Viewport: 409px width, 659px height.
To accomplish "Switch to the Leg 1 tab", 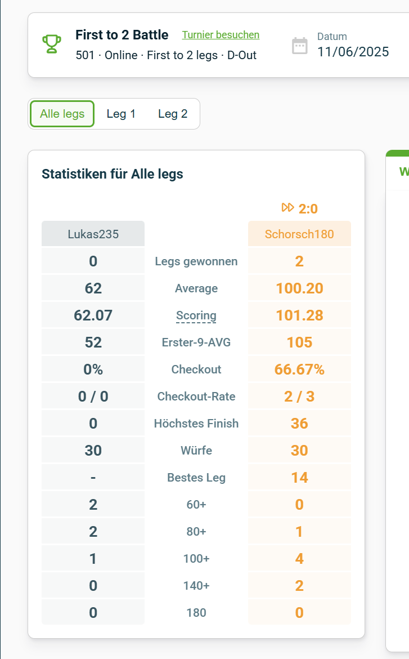I will tap(120, 114).
